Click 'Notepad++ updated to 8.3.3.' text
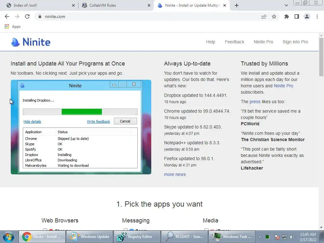 192,143
